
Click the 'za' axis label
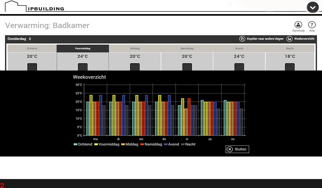[210, 139]
